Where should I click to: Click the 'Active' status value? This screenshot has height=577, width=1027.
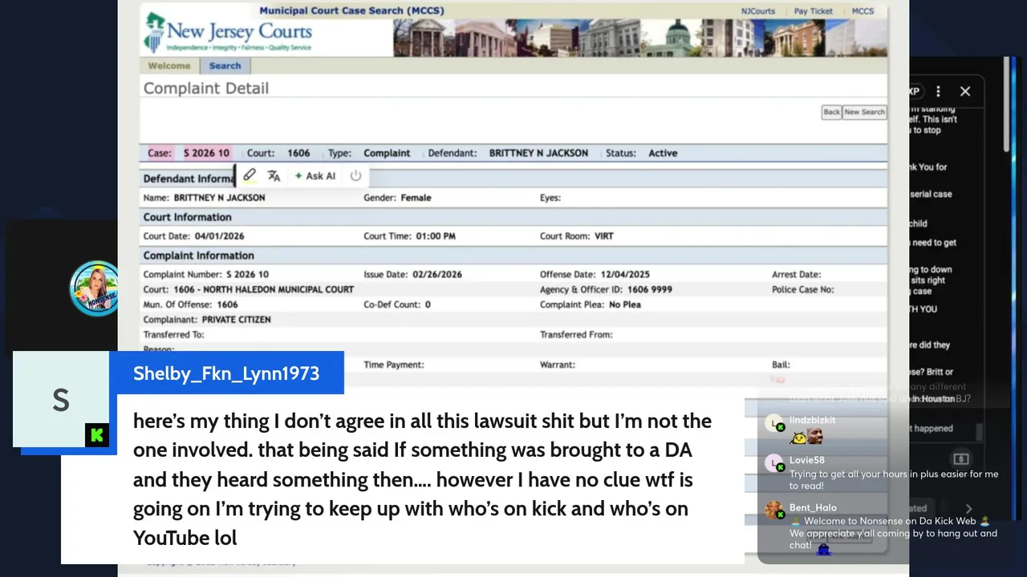click(x=663, y=153)
